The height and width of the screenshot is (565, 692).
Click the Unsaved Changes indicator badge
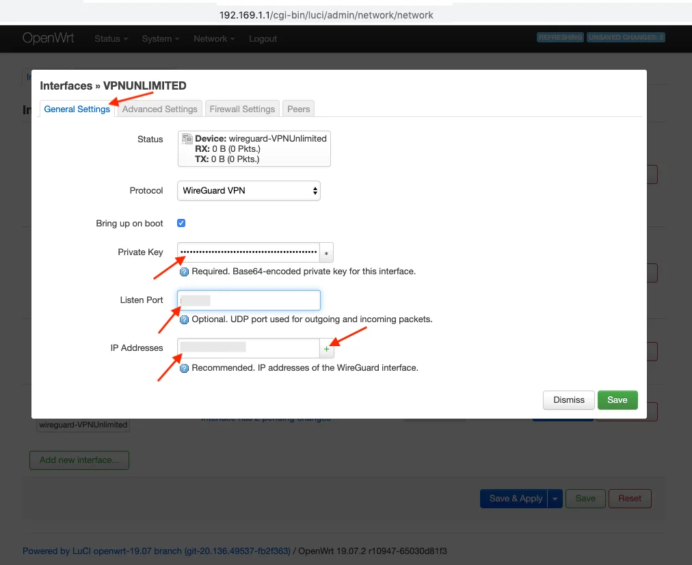[626, 38]
